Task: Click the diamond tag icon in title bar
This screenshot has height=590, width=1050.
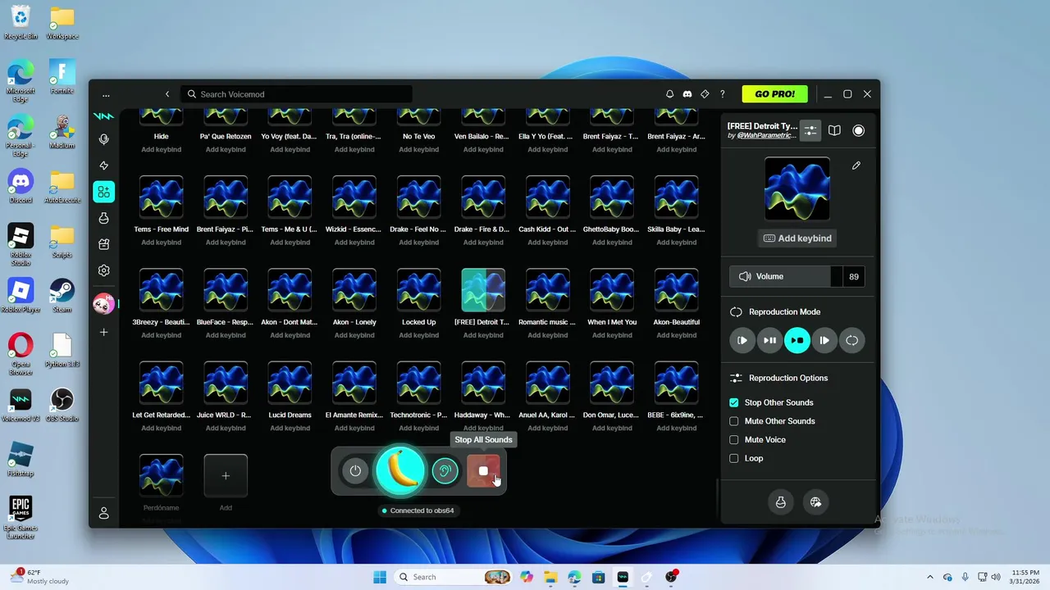Action: [x=705, y=94]
